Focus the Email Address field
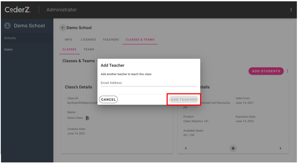The width and height of the screenshot is (299, 164). click(149, 83)
